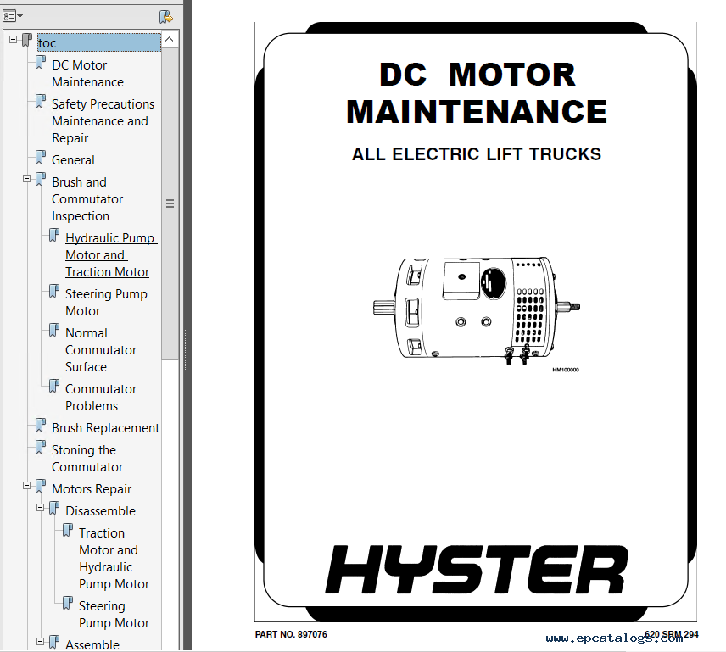Click bookmark icon beside Motors Repair
The width and height of the screenshot is (726, 652).
pyautogui.click(x=41, y=486)
